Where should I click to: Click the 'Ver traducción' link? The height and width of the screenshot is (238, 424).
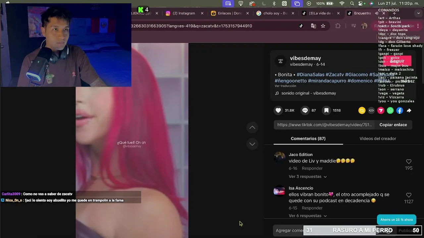(x=285, y=86)
